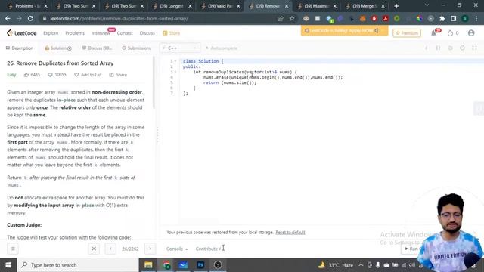The image size is (484, 272).
Task: Bookmark this page with the star icon
Action: coord(292,18)
